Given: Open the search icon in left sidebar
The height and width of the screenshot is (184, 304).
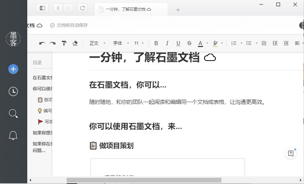Looking at the screenshot, I should tap(13, 114).
